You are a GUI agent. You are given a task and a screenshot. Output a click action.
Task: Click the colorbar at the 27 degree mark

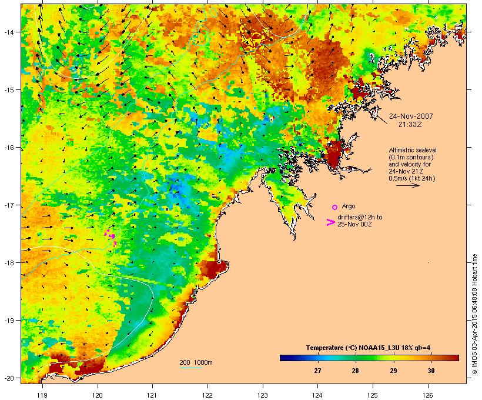pyautogui.click(x=317, y=358)
